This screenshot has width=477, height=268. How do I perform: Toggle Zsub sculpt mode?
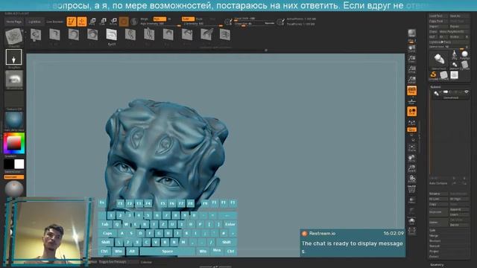[199, 19]
